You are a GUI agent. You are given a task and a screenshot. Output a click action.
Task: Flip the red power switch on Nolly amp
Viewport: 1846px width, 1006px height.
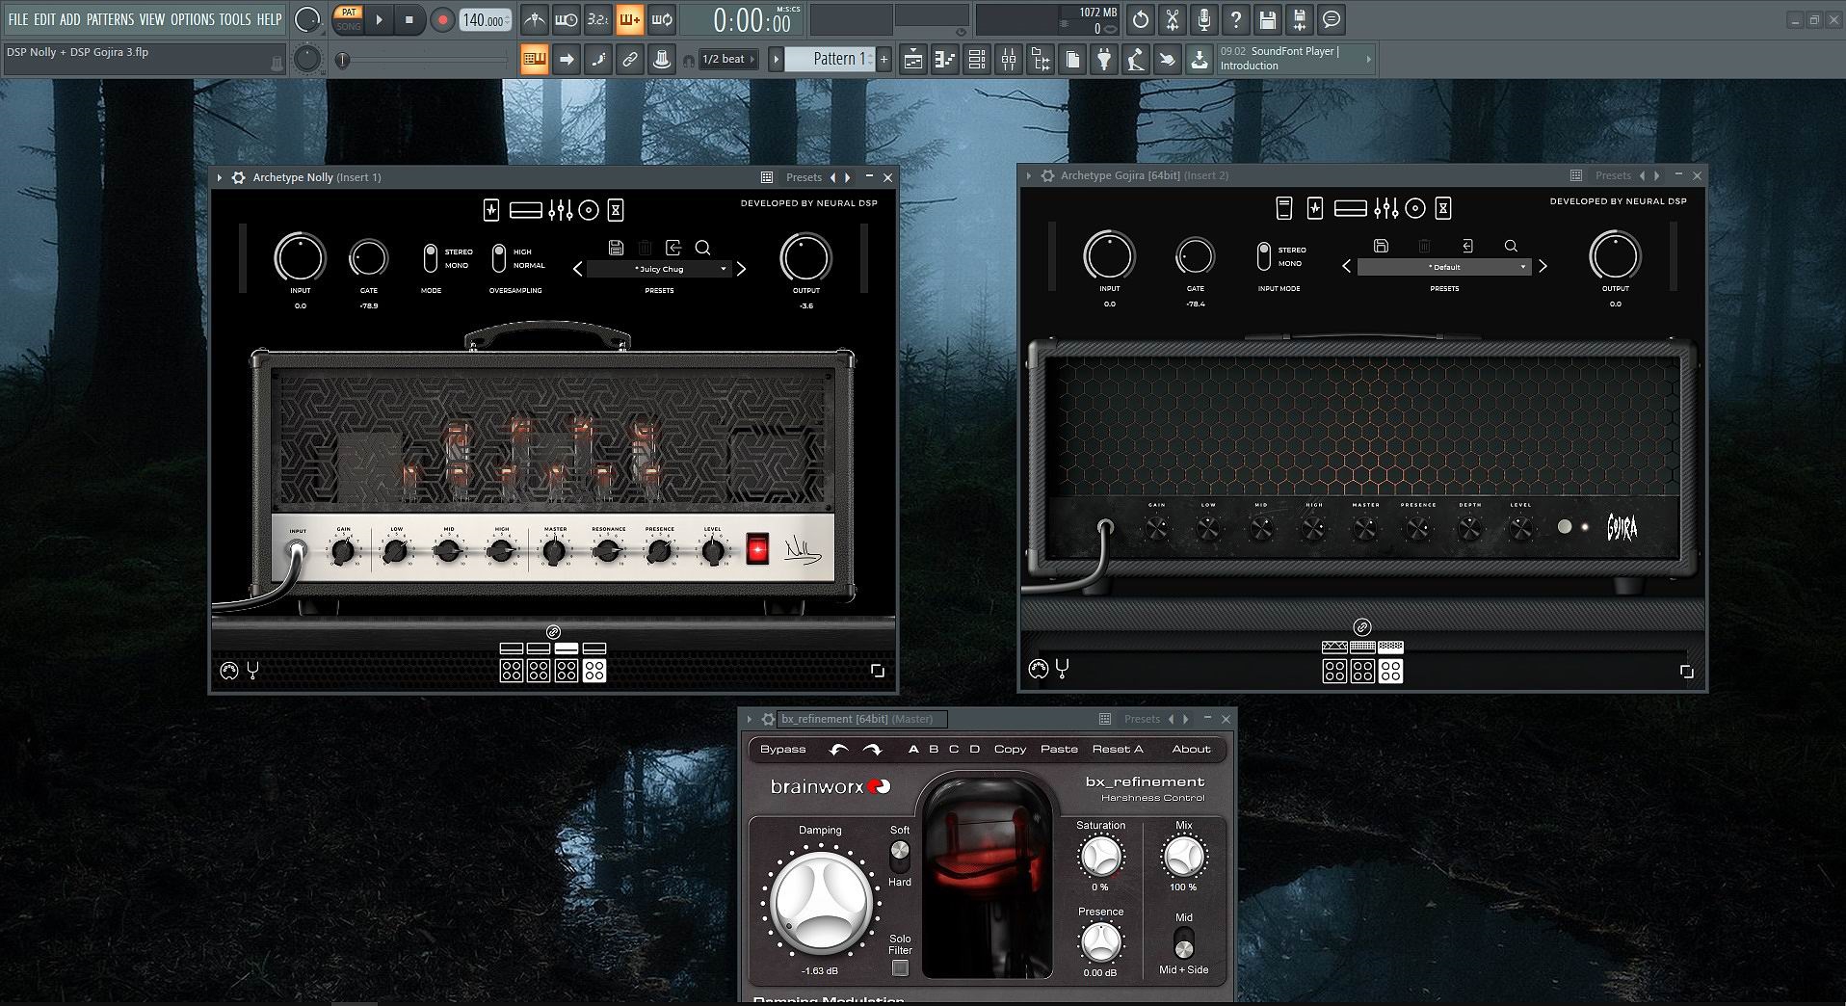pos(758,550)
